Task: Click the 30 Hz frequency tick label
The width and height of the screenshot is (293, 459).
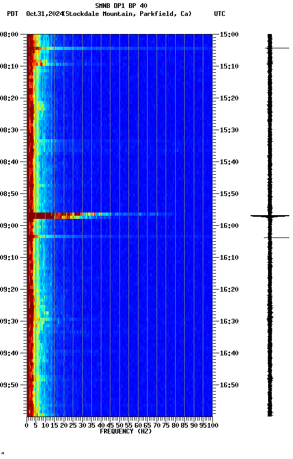Action: (x=82, y=426)
